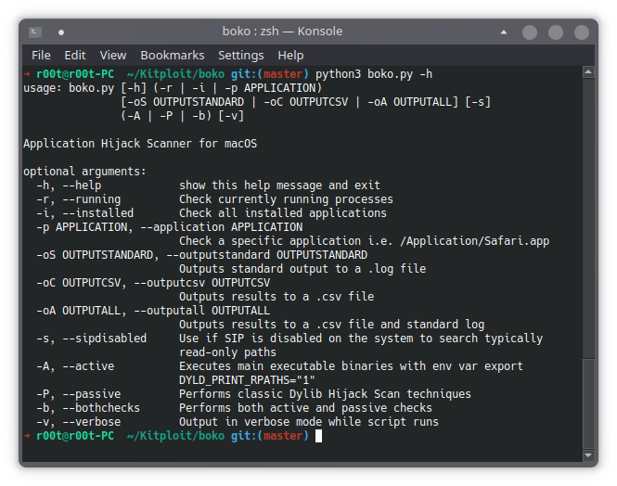The height and width of the screenshot is (486, 617).
Task: Click the 'read-only paths' text
Action: 228,352
